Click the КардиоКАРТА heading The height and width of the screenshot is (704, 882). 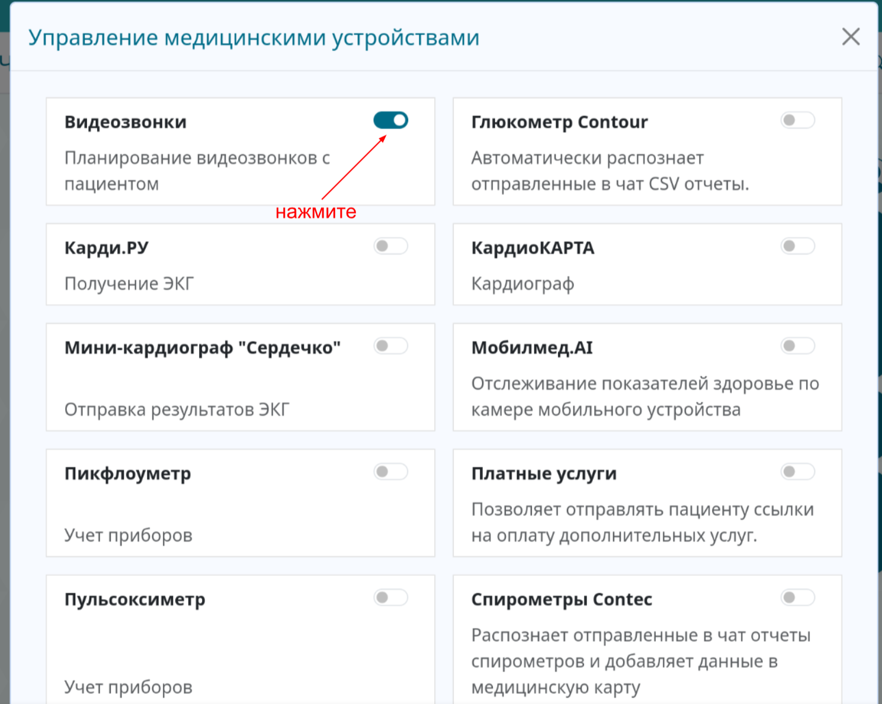coord(533,248)
